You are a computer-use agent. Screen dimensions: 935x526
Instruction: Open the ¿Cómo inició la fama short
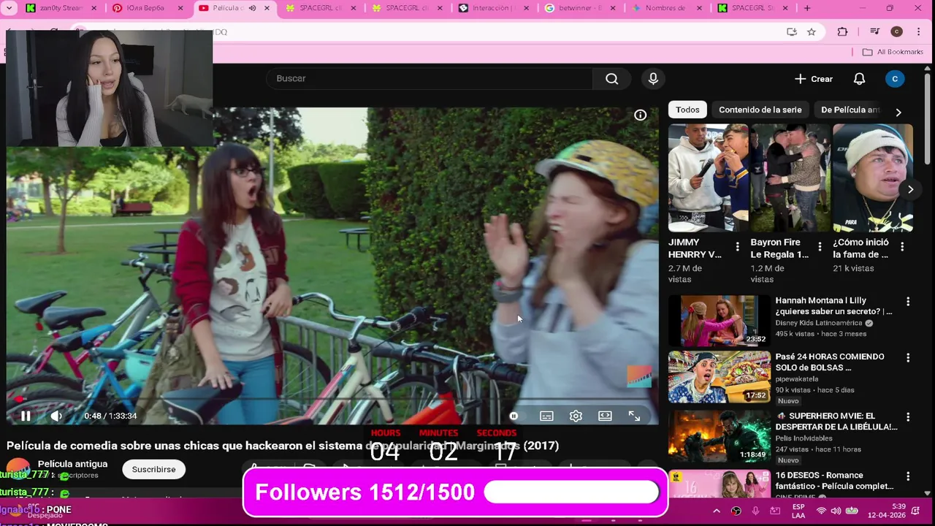[873, 178]
